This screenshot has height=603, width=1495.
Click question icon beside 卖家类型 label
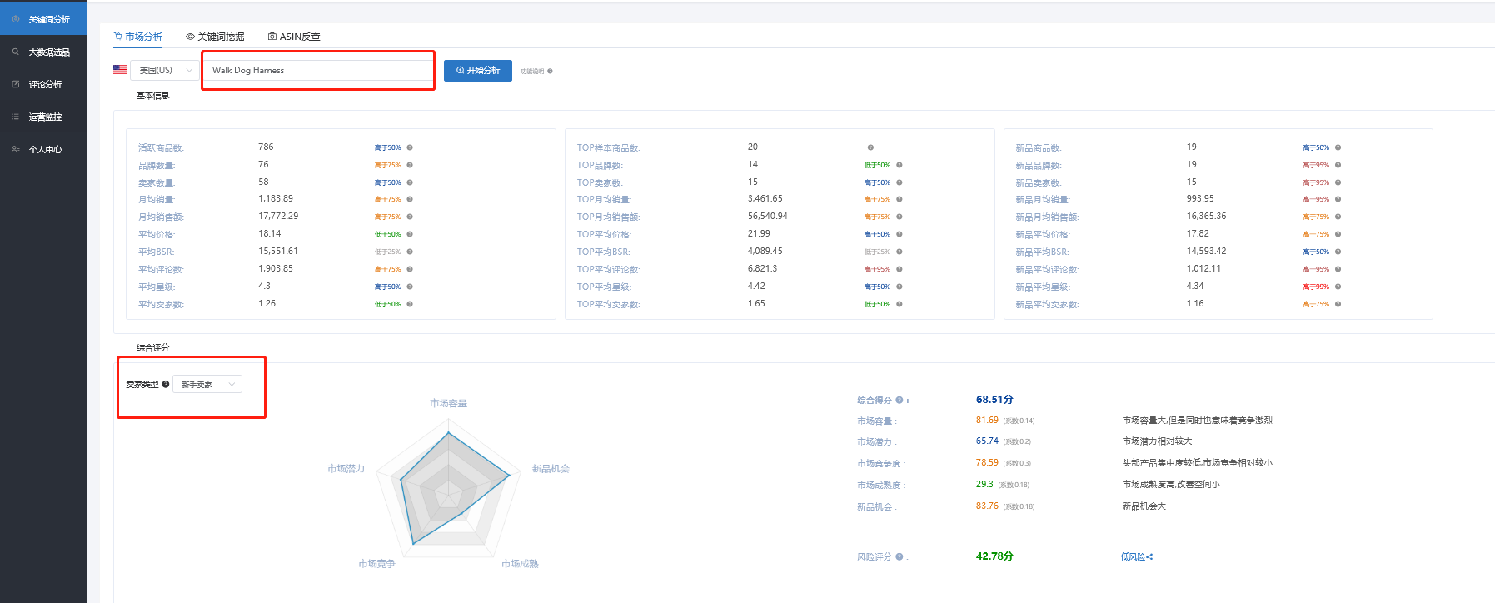[x=166, y=384]
